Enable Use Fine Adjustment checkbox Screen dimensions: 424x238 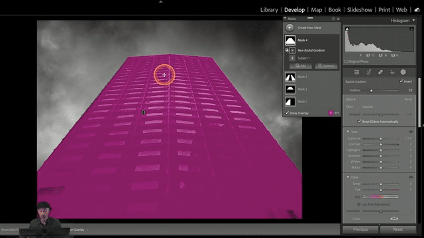(x=359, y=204)
